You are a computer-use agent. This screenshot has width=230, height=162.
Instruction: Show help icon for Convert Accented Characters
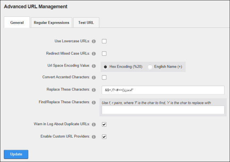(x=94, y=78)
